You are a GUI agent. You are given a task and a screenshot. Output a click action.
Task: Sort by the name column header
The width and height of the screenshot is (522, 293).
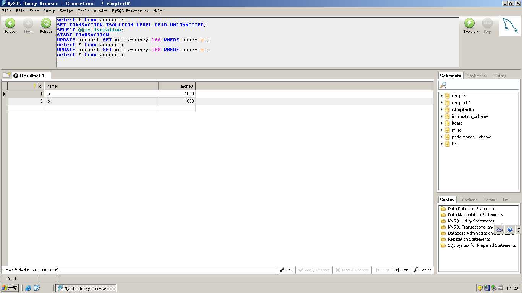pyautogui.click(x=102, y=86)
